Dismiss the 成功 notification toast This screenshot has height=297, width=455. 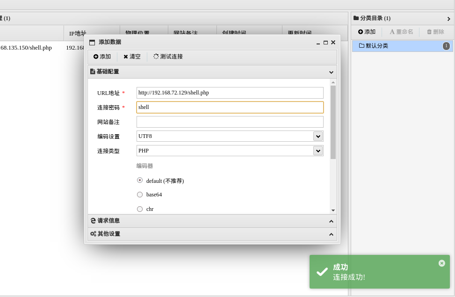[441, 263]
